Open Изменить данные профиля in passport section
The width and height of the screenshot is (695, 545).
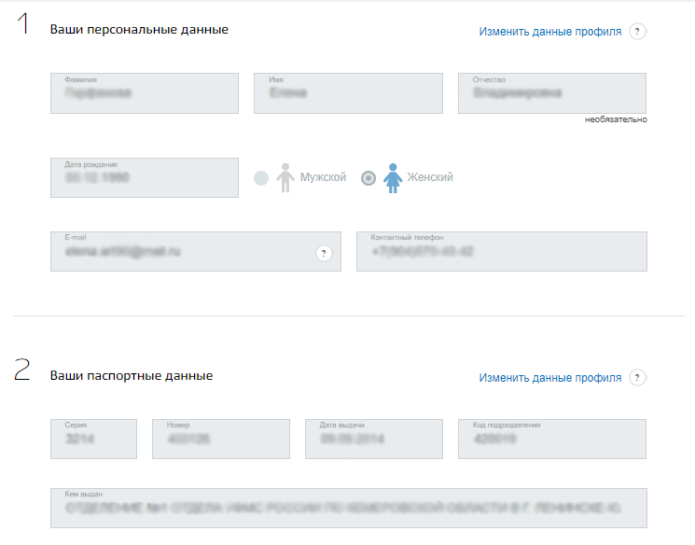(x=550, y=378)
